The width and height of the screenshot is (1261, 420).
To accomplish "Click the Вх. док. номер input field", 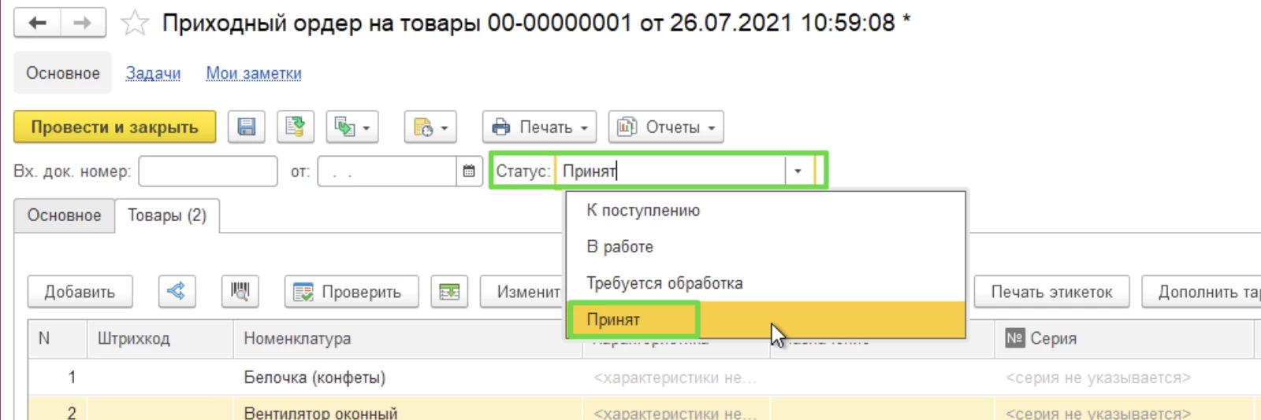I will (208, 171).
